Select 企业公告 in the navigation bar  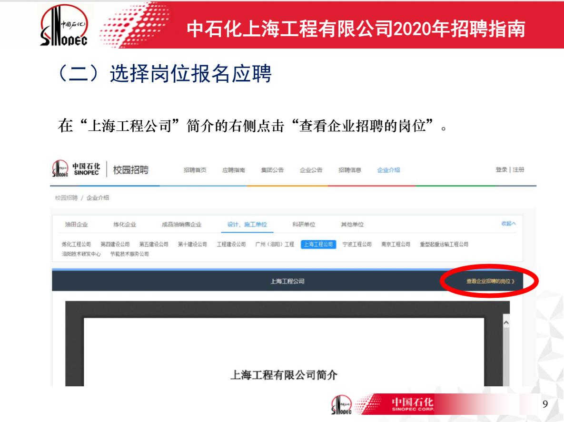coord(311,170)
